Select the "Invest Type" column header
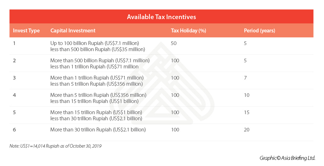The width and height of the screenshot is (324, 166). coord(26,31)
